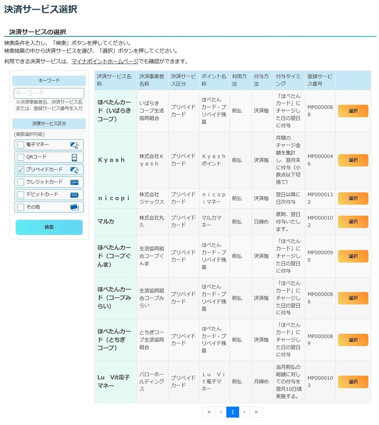Check the デビットカード checkbox
The height and width of the screenshot is (425, 379).
tap(21, 194)
